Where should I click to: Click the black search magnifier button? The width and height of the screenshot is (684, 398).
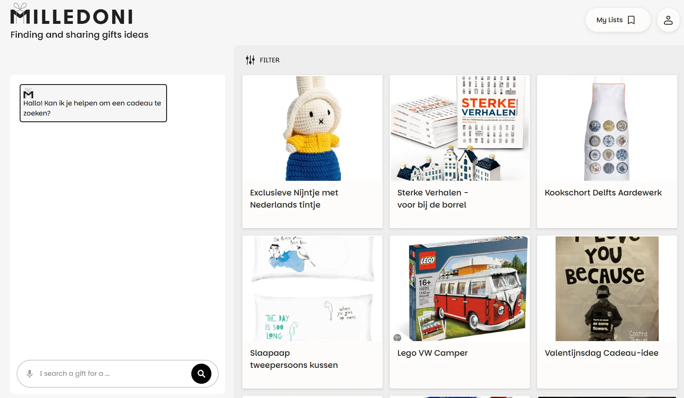(x=201, y=374)
